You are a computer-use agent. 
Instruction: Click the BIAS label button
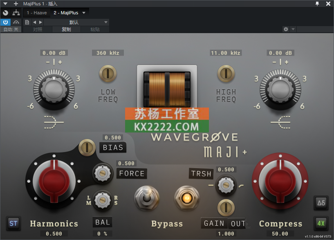[x=113, y=147]
